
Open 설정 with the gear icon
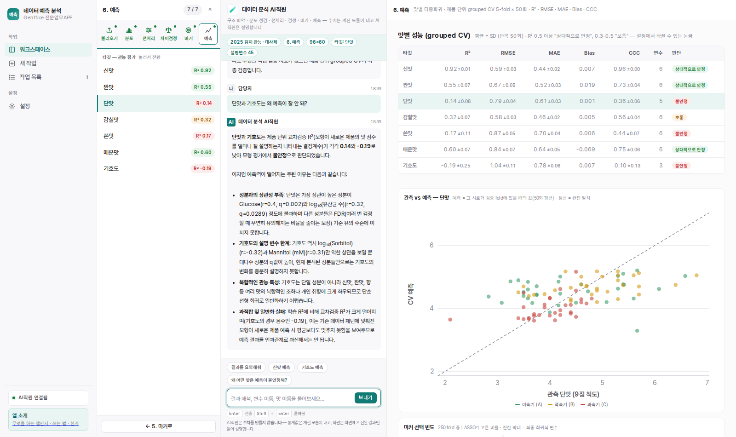48,106
